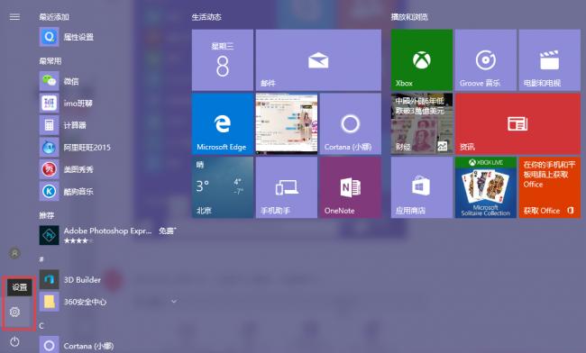This screenshot has height=353, width=586.
Task: Open the photo screenshot live tile
Action: [287, 123]
